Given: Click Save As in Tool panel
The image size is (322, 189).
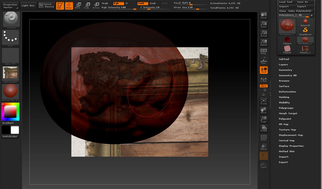Looking at the screenshot, I should coord(305,2).
